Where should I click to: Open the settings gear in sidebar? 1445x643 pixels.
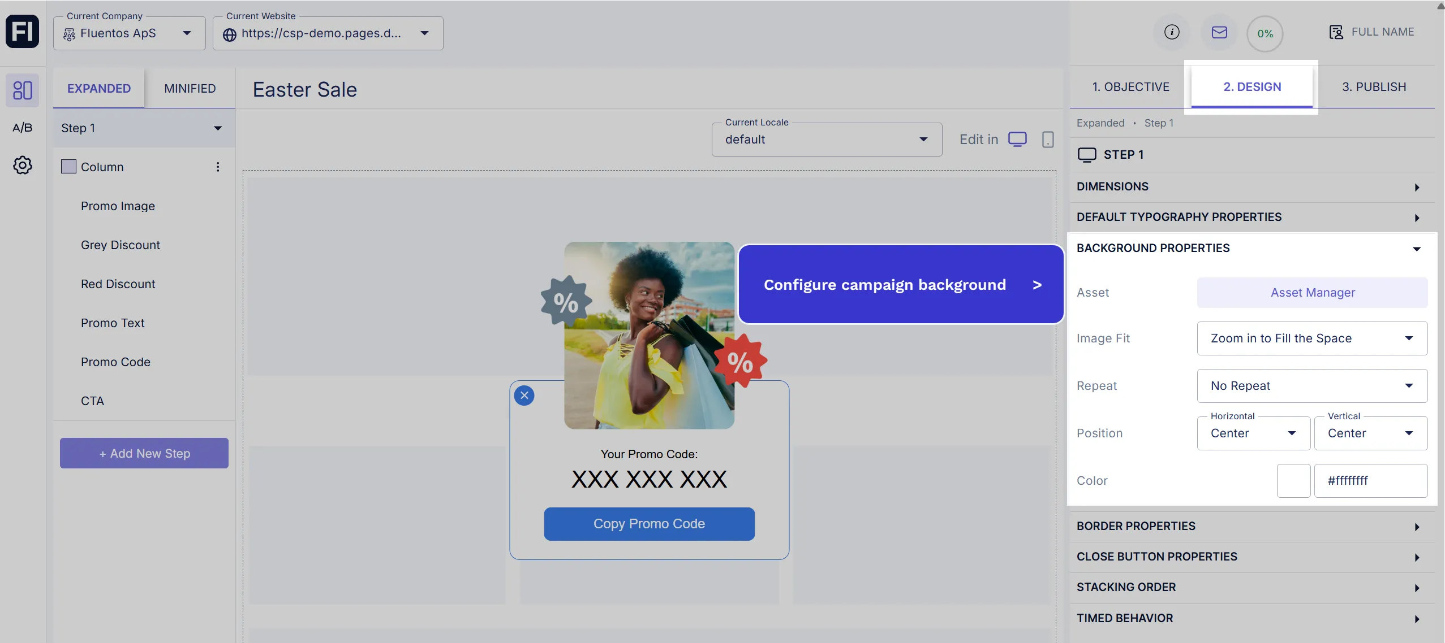click(23, 165)
